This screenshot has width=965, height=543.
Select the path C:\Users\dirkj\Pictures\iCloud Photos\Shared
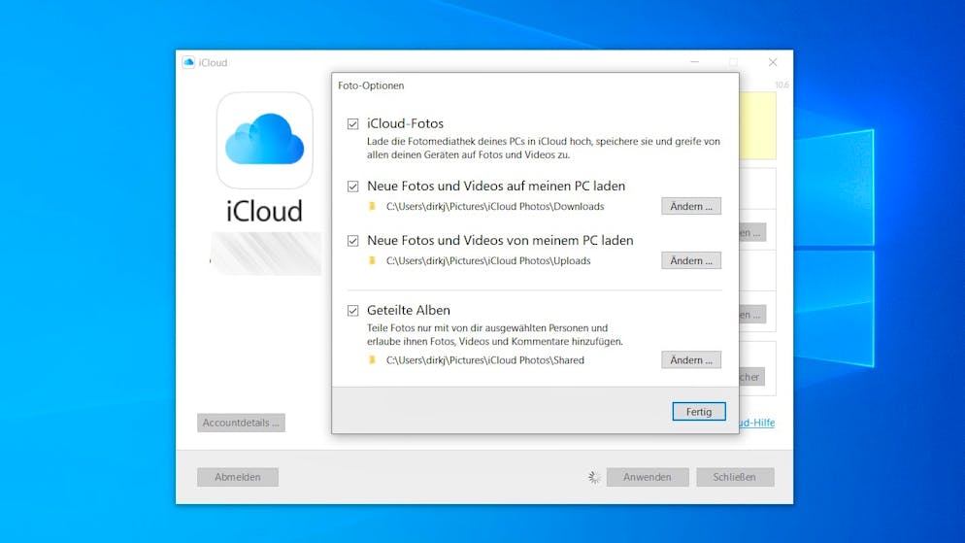click(x=485, y=359)
